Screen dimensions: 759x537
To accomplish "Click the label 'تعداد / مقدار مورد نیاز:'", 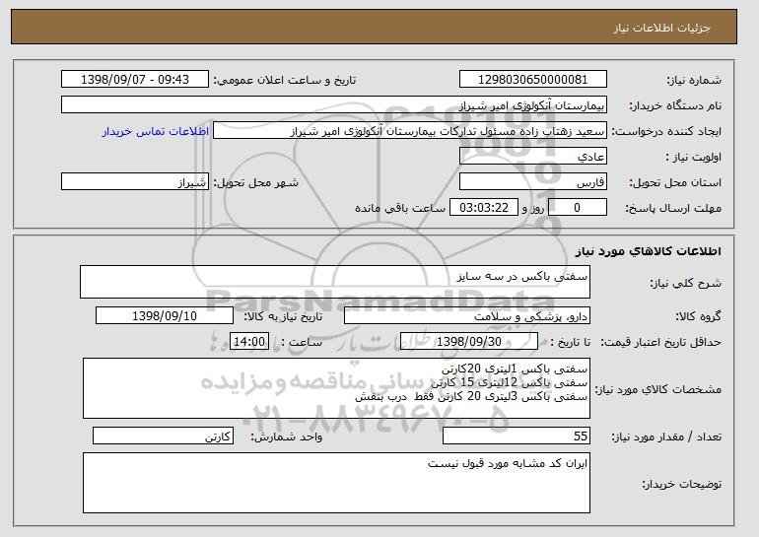I will pos(666,436).
